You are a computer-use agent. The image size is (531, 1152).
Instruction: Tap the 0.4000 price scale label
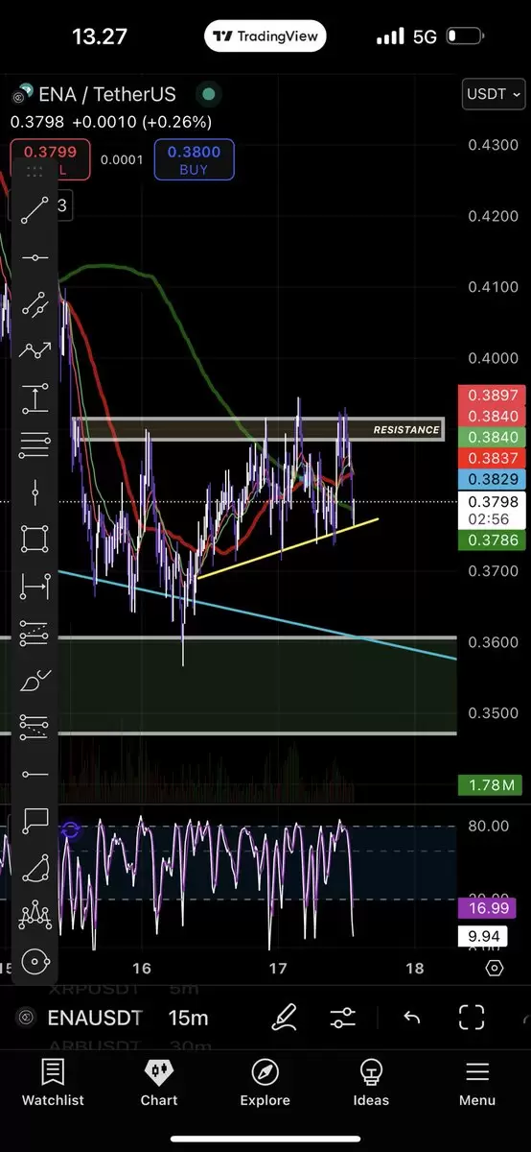(493, 358)
